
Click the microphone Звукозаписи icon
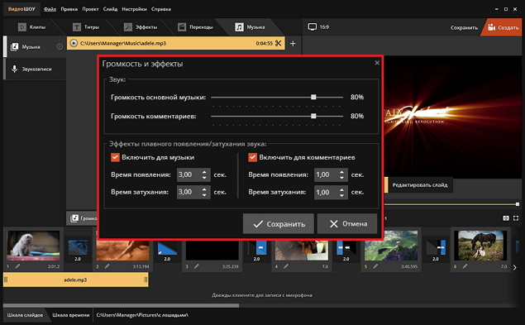pyautogui.click(x=14, y=69)
